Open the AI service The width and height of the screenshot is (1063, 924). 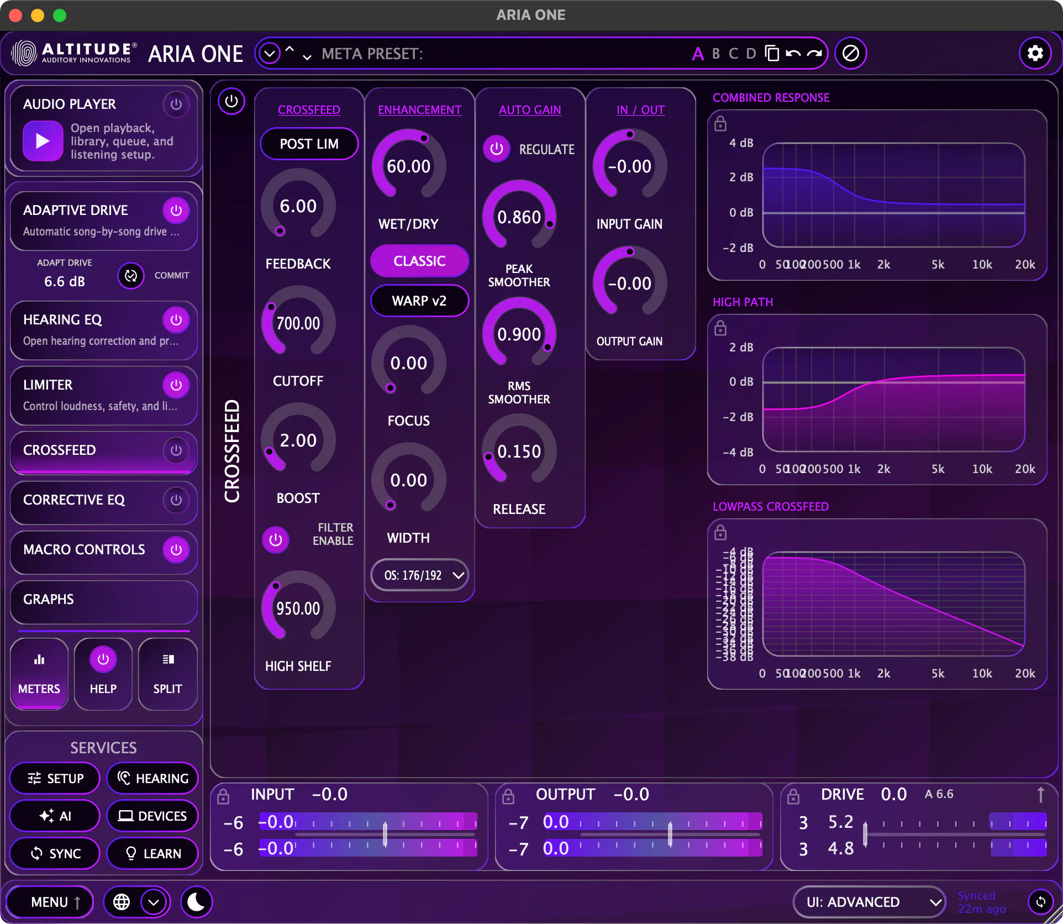click(55, 816)
